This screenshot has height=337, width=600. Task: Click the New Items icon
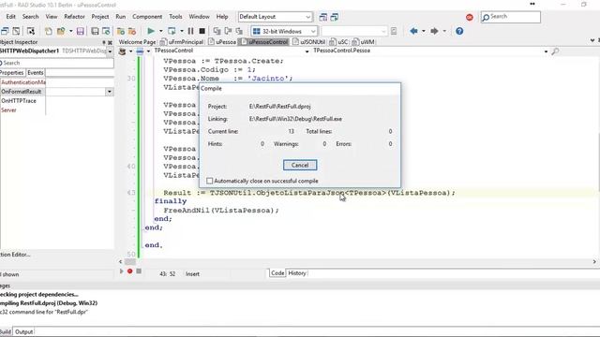(48, 31)
